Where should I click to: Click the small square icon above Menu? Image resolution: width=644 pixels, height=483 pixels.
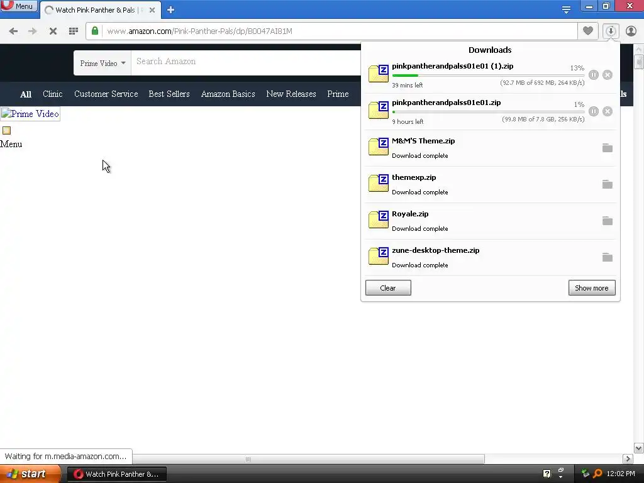tap(6, 131)
